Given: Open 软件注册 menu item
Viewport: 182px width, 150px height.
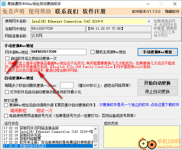Looking at the screenshot, I should (x=94, y=11).
